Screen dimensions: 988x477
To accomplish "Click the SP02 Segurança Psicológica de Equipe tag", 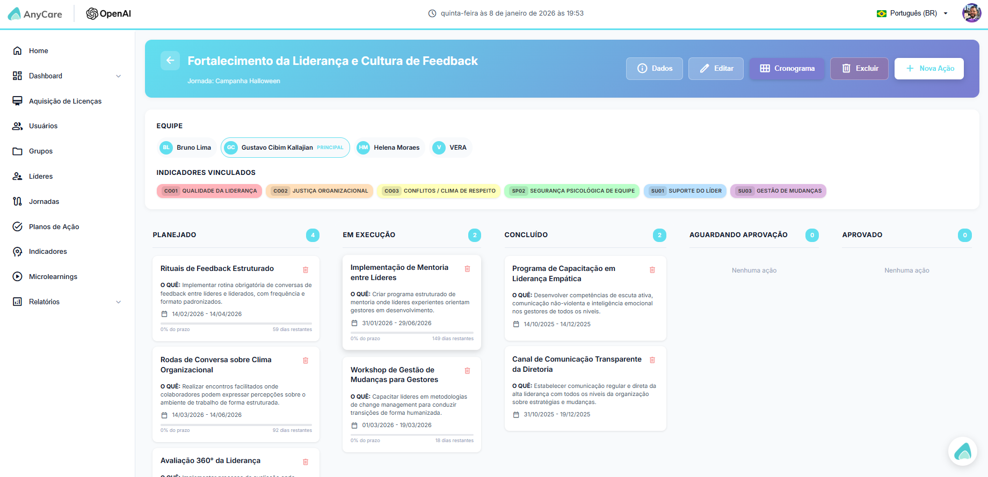I will 572,191.
